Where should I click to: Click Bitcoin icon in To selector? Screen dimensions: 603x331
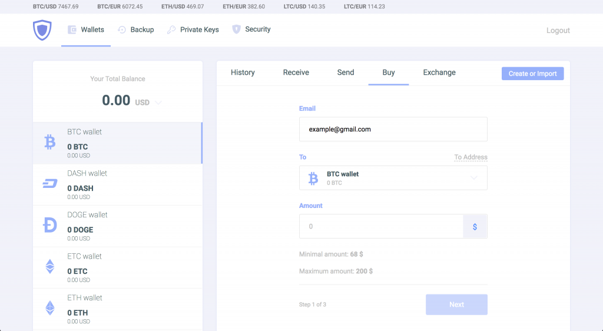[x=313, y=178]
